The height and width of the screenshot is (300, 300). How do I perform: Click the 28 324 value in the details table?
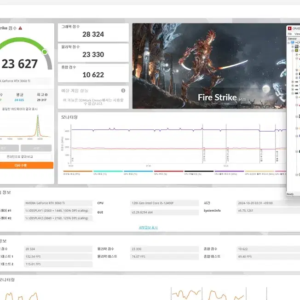(x=58, y=249)
